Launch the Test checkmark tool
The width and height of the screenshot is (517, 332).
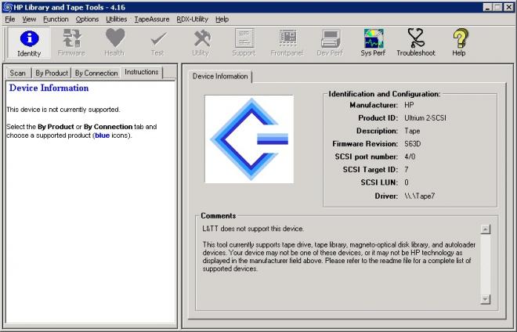158,43
